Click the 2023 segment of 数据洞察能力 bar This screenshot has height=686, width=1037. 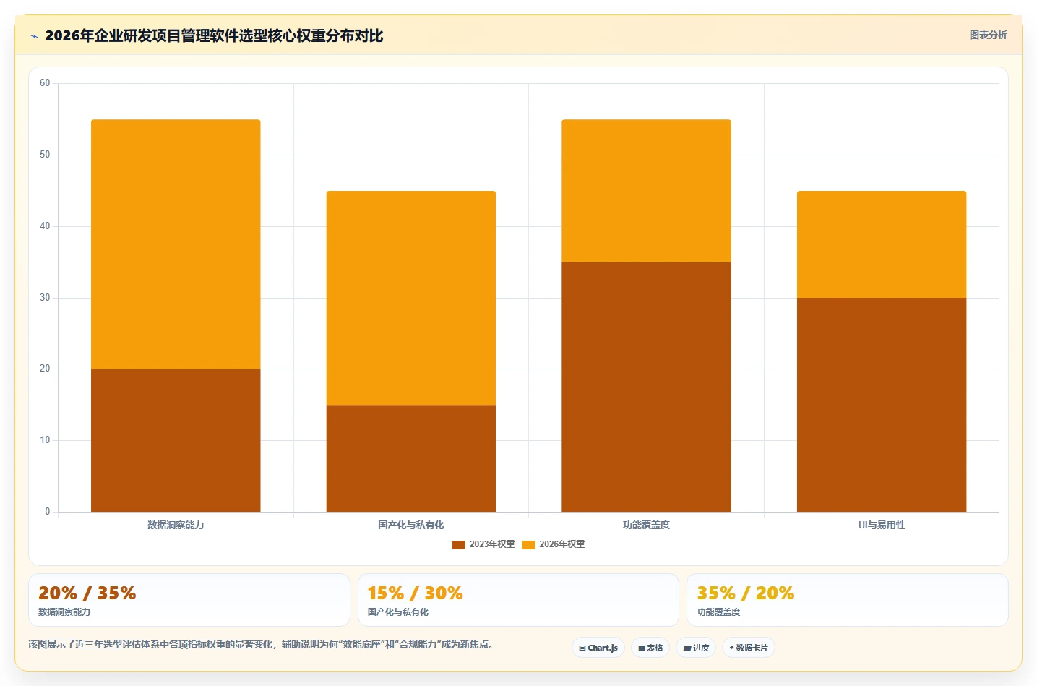pyautogui.click(x=176, y=440)
